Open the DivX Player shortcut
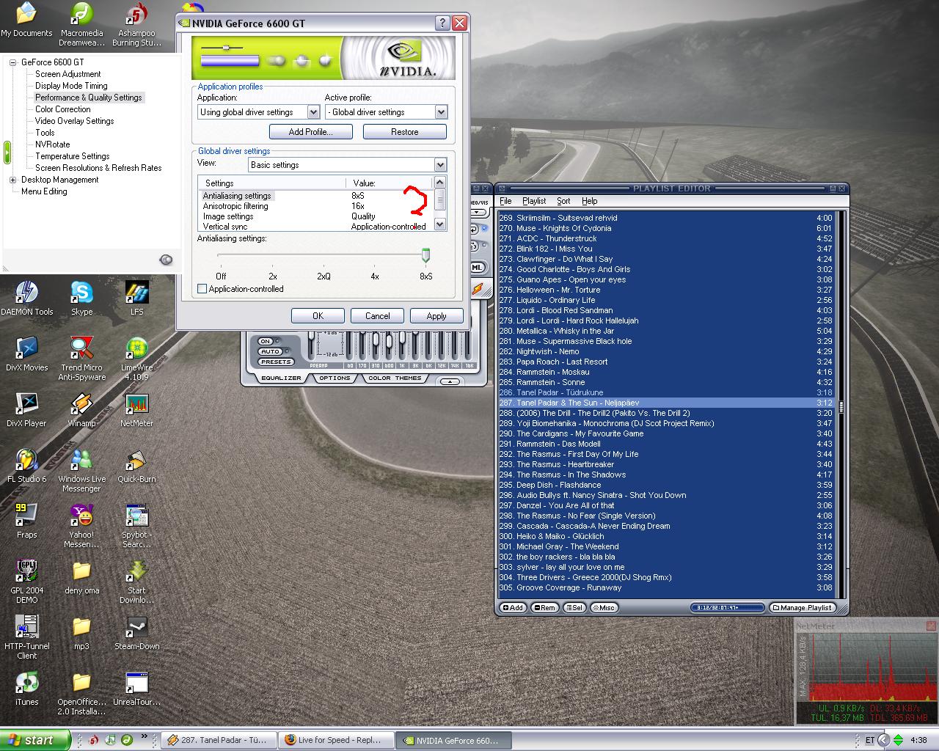 coord(26,409)
